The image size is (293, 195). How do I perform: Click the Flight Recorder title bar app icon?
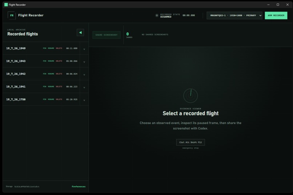(x=6, y=5)
